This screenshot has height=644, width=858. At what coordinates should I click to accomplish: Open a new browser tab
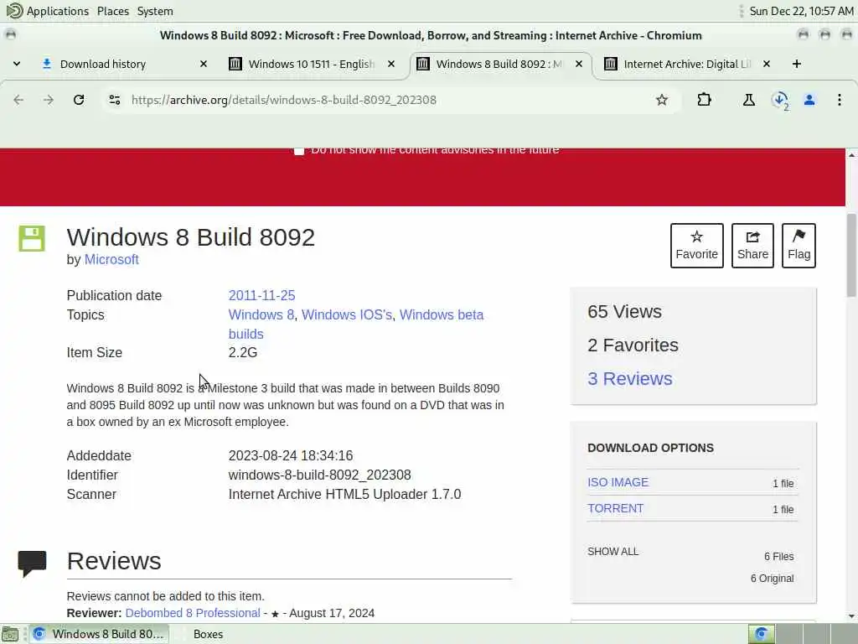(x=796, y=64)
